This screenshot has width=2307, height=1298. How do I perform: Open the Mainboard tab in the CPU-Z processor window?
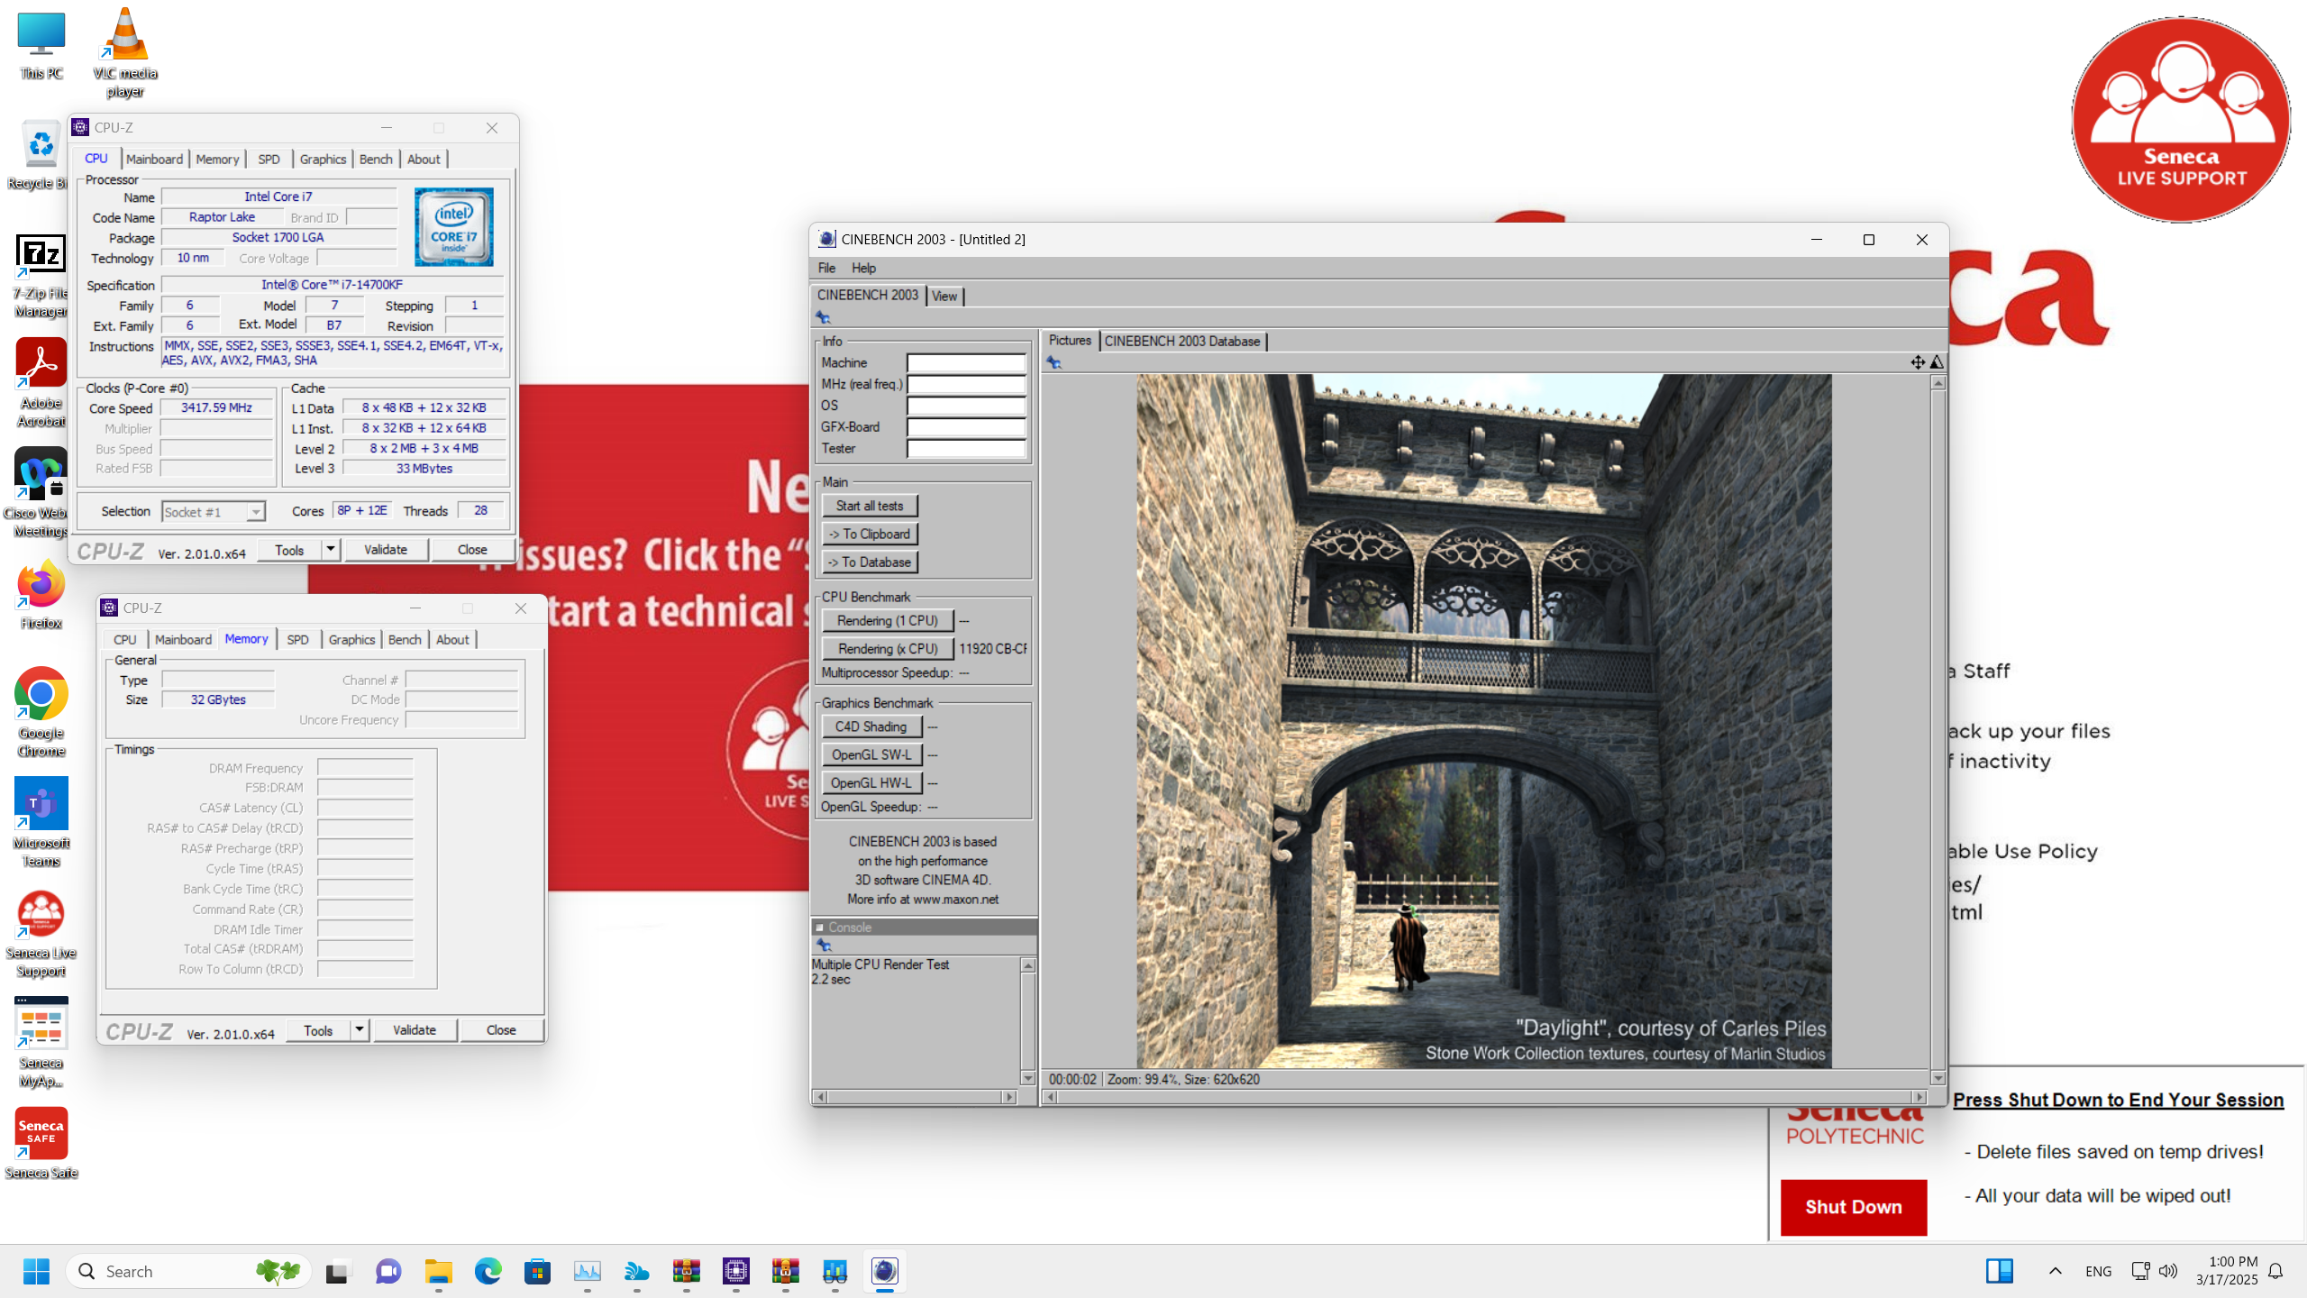coord(154,159)
